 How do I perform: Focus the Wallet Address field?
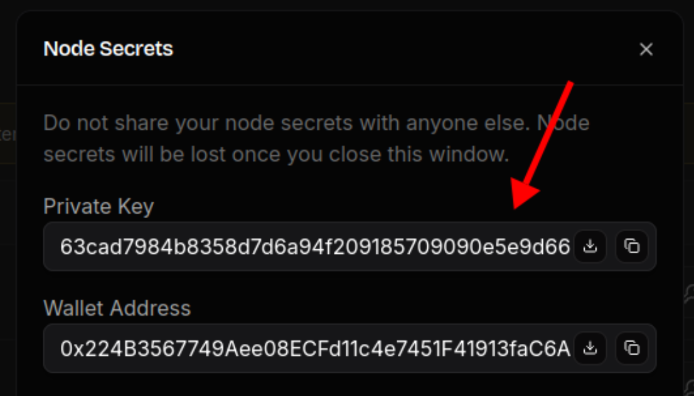[314, 348]
